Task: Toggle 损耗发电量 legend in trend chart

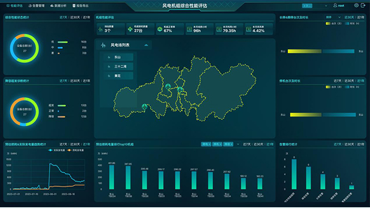Action: [75, 150]
